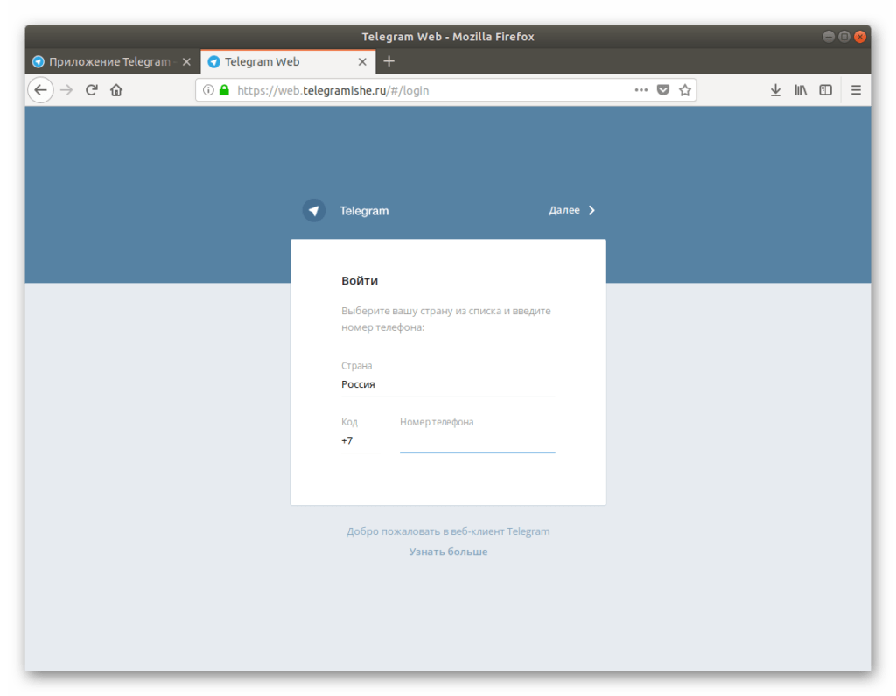896x696 pixels.
Task: Click the Добро пожаловать welcome text
Action: click(x=448, y=531)
